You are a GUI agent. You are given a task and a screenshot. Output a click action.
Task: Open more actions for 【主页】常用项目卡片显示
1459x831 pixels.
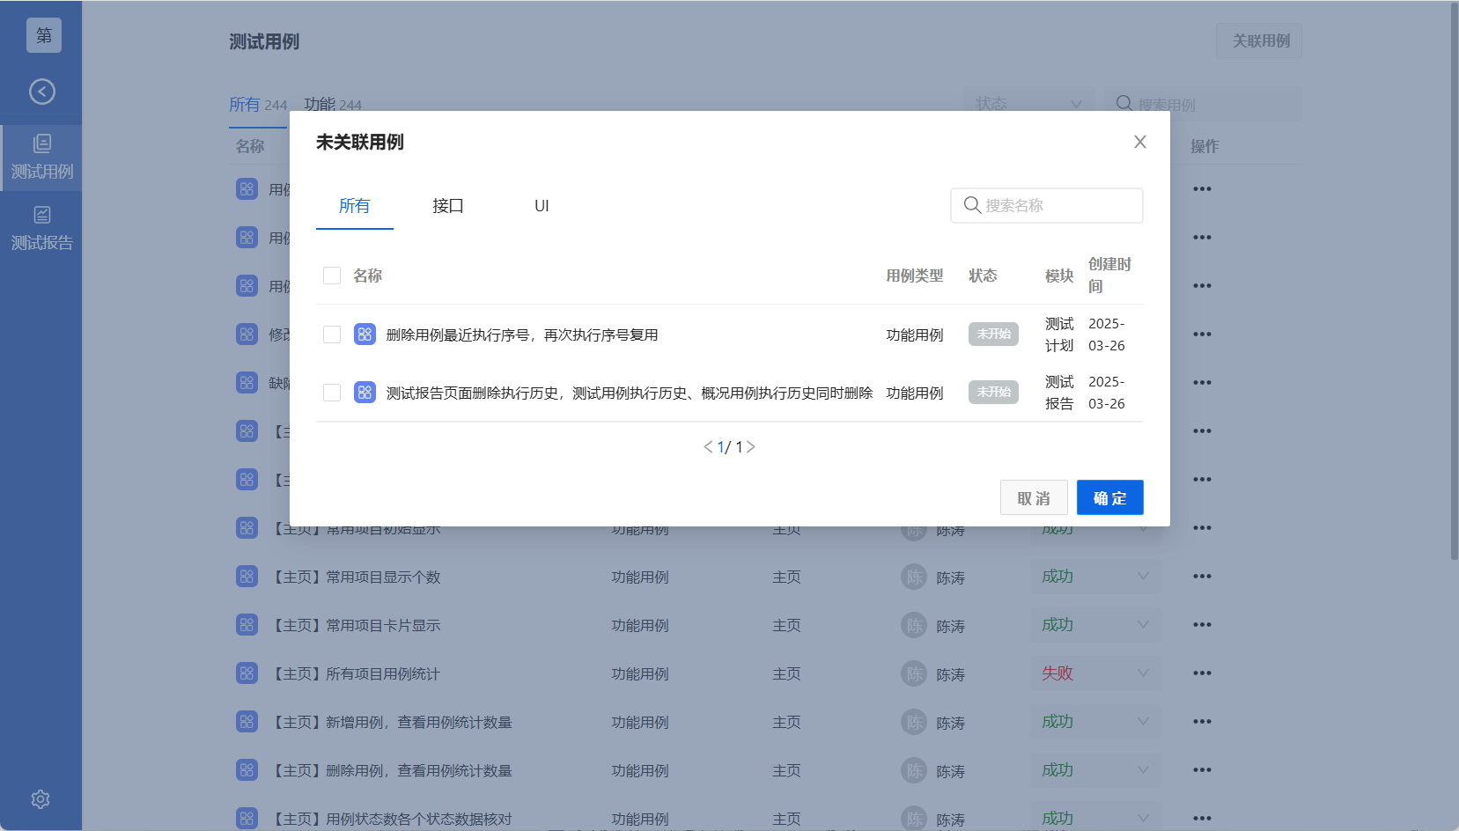point(1202,625)
